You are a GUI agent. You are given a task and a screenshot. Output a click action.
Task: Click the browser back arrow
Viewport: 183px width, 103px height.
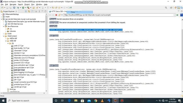tap(50, 15)
